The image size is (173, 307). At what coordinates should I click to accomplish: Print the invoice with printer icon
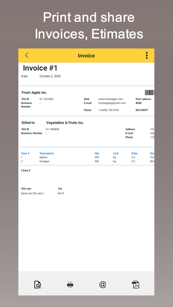pos(70,285)
